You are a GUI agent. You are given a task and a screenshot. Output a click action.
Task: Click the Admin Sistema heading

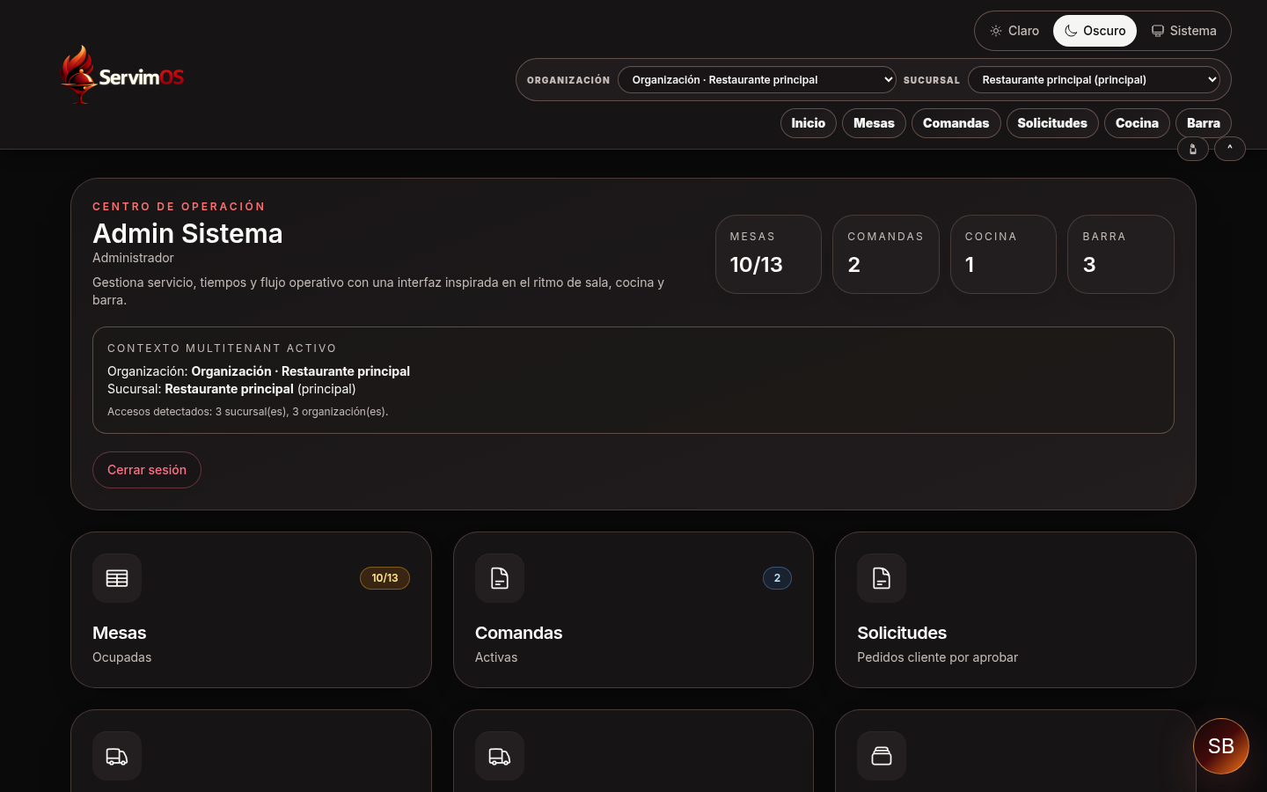(187, 233)
